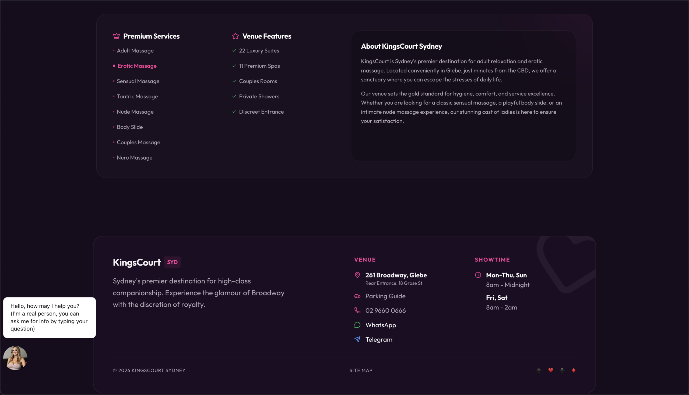Click the chat agent avatar photo
The image size is (689, 395).
click(15, 358)
